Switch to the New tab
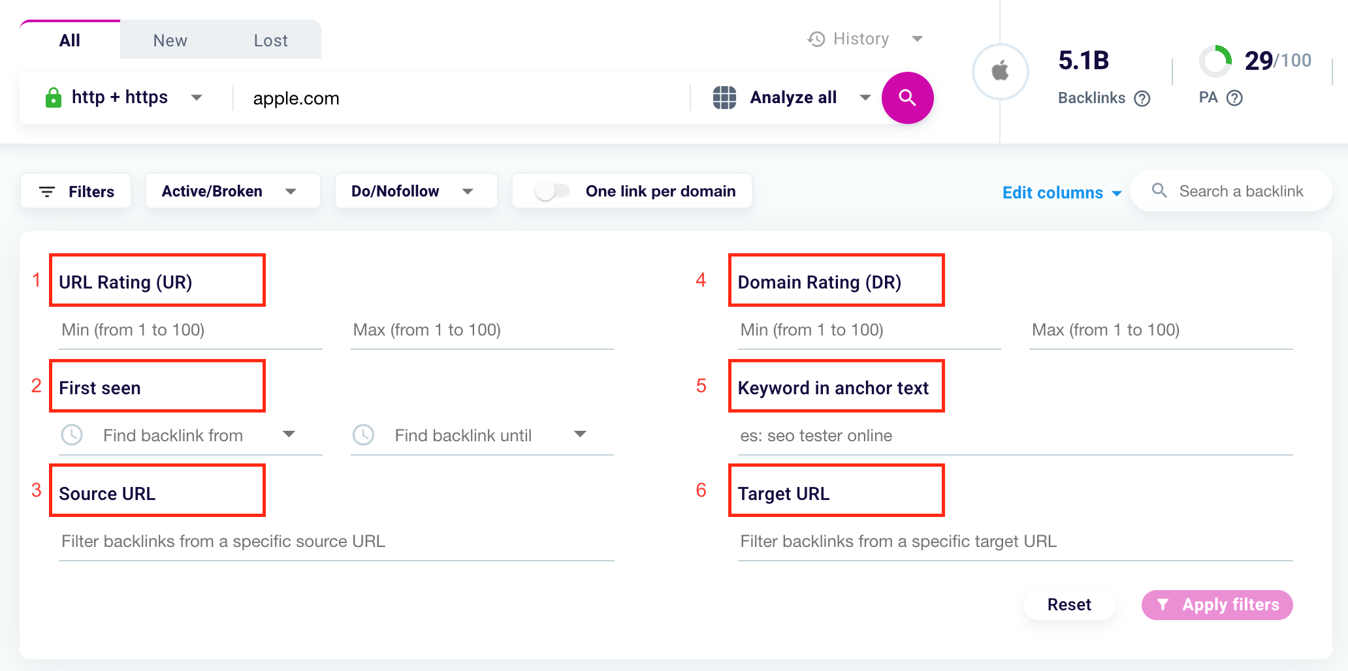This screenshot has width=1348, height=671. coord(170,40)
